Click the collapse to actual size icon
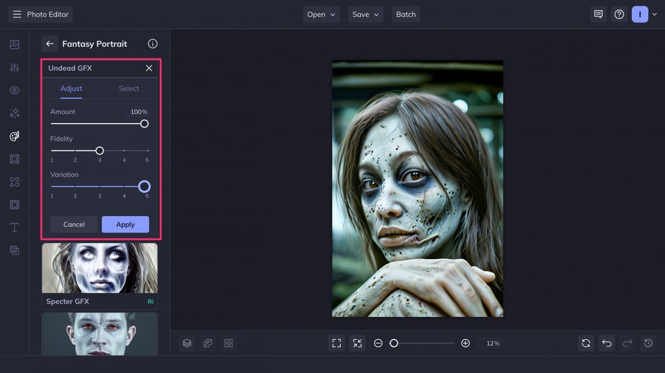The height and width of the screenshot is (373, 665). click(358, 343)
